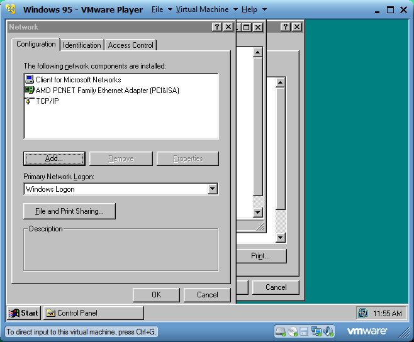Click the Control Panel taskbar folder icon
414x342 pixels.
(50, 313)
